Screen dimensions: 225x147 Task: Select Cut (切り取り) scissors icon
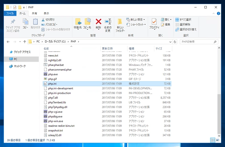(x=43, y=19)
